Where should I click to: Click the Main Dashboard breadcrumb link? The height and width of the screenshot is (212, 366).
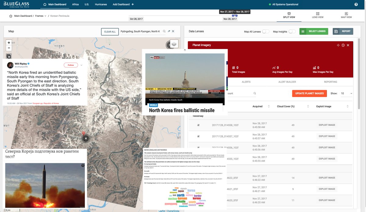(23, 16)
